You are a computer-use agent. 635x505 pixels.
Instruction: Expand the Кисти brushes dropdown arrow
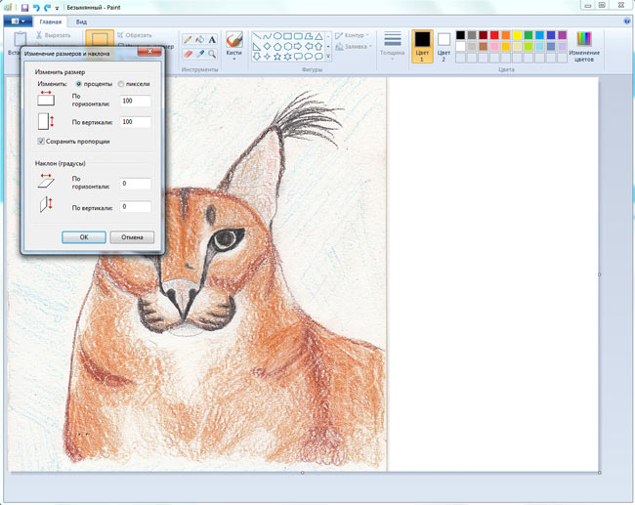(234, 59)
